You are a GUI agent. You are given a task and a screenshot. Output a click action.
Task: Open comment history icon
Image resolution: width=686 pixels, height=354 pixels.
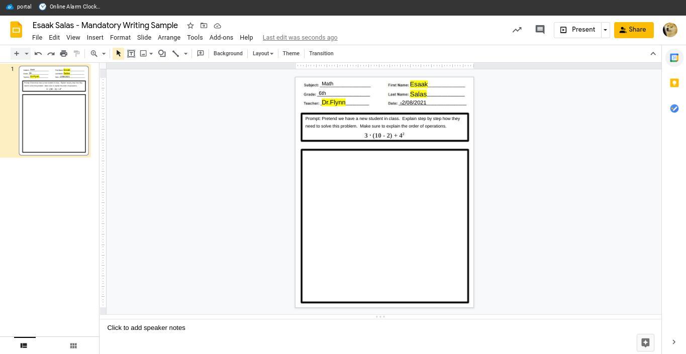(x=540, y=30)
